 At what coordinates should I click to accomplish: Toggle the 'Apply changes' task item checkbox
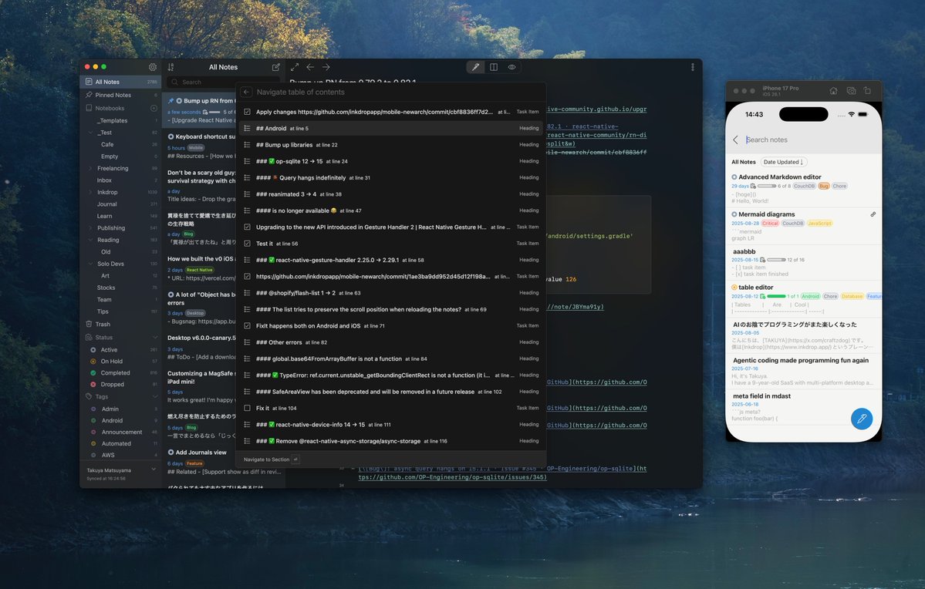pyautogui.click(x=247, y=111)
